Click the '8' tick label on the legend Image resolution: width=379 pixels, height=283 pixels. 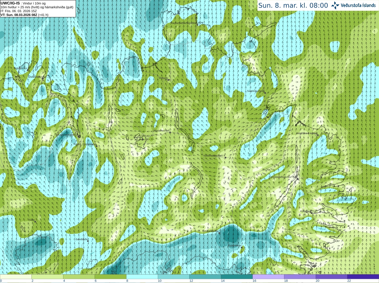(127, 281)
